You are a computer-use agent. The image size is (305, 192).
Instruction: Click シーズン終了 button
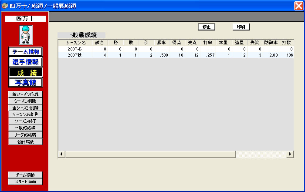(25, 121)
